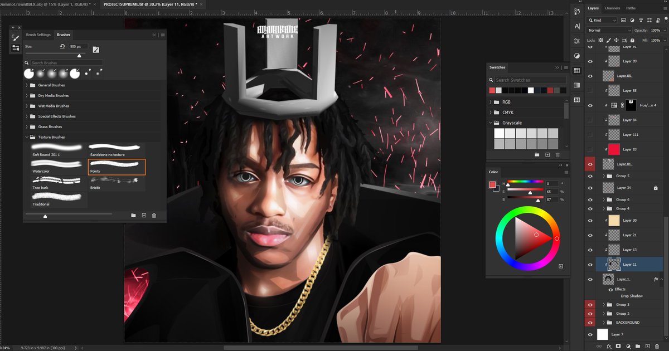Delete the brush using the Brushes panel trash icon
Screen dimensions: 669x351
pyautogui.click(x=154, y=215)
